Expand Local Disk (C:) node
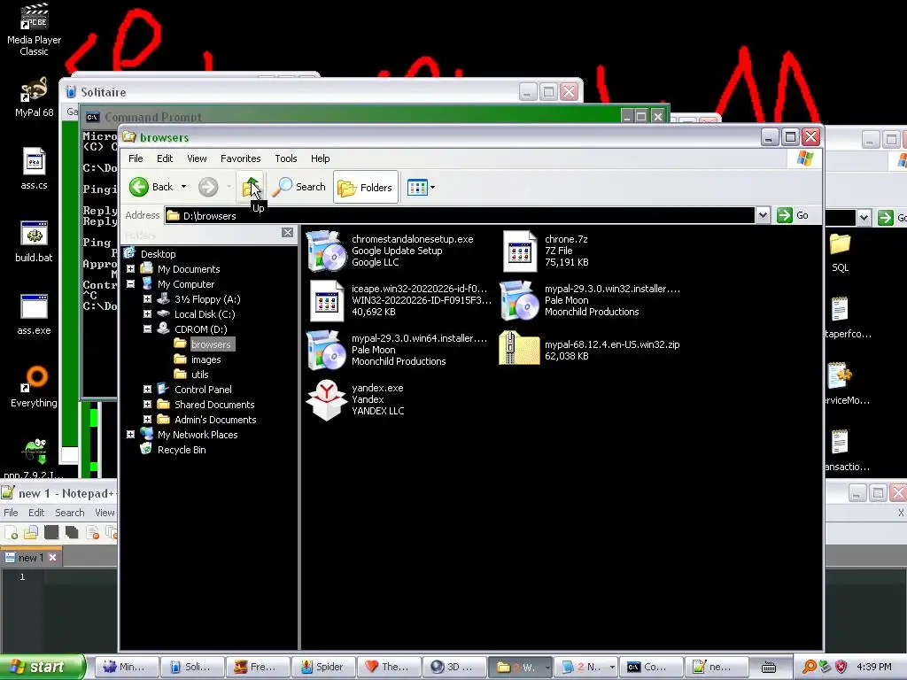This screenshot has width=907, height=680. pos(148,314)
